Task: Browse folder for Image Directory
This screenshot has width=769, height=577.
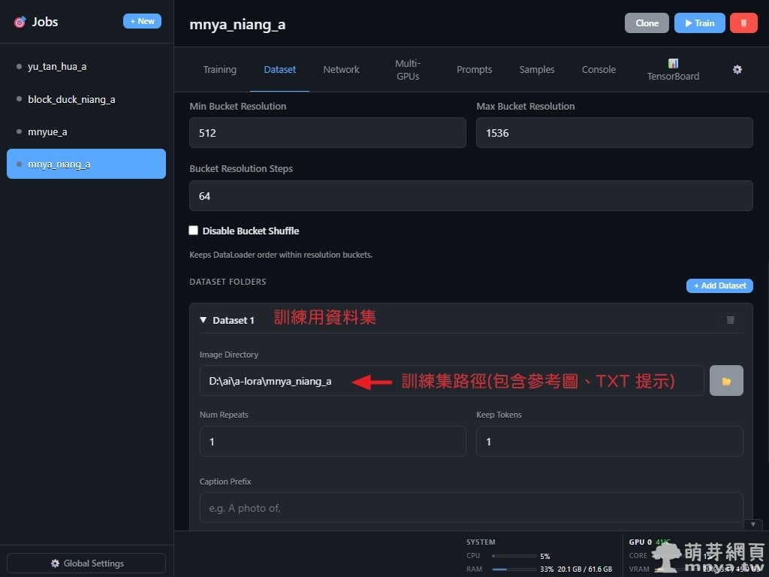Action: tap(726, 381)
